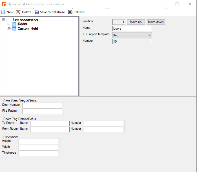
Task: Click the Number field showing 19
Action: pyautogui.click(x=132, y=41)
